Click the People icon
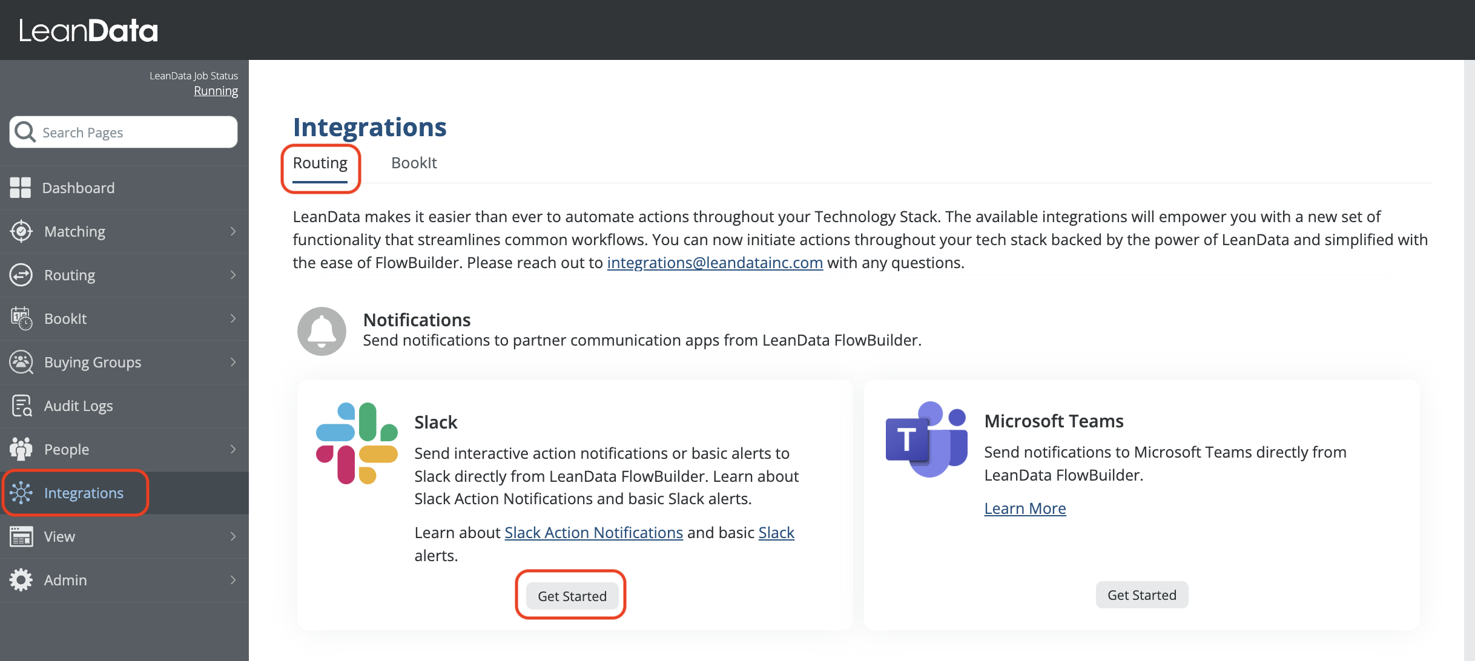This screenshot has width=1475, height=661. click(x=21, y=449)
